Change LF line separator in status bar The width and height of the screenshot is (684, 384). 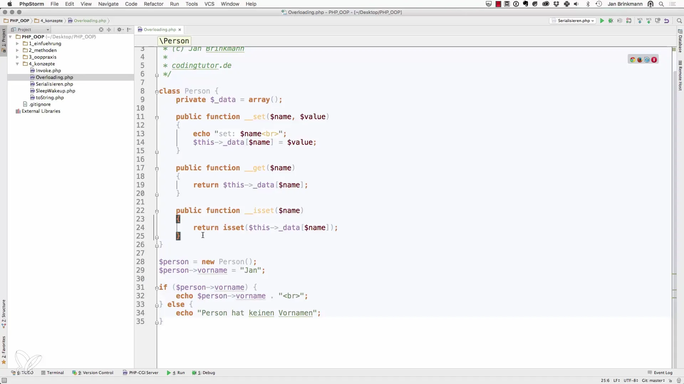tap(617, 380)
